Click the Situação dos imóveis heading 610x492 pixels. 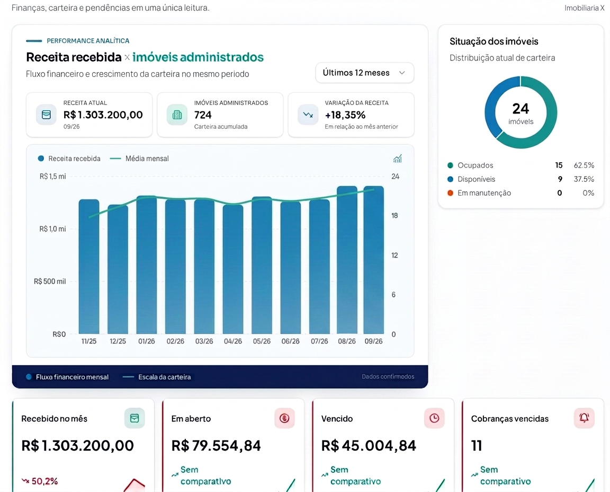(x=494, y=42)
